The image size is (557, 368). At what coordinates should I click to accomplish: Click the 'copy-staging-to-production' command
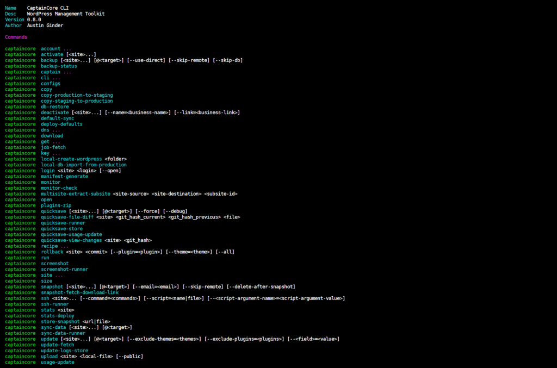77,101
